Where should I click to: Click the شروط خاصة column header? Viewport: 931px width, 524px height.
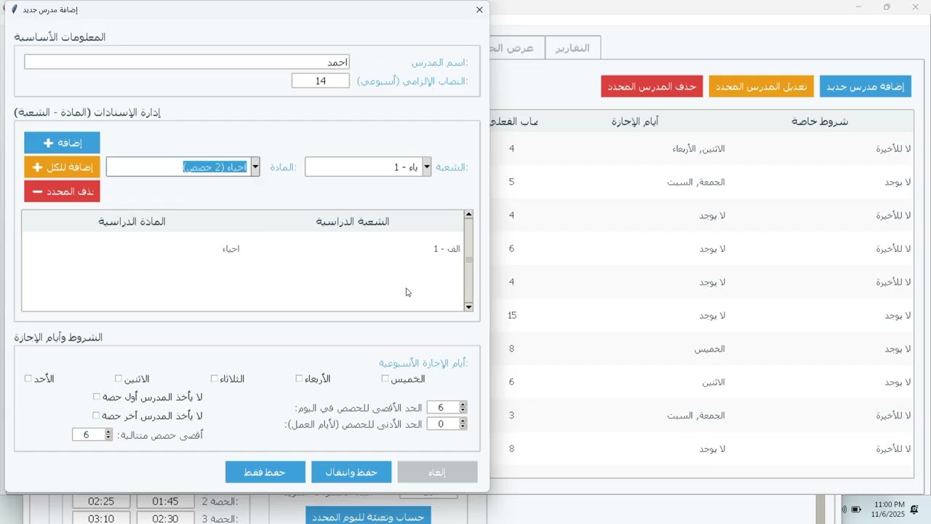(x=820, y=122)
